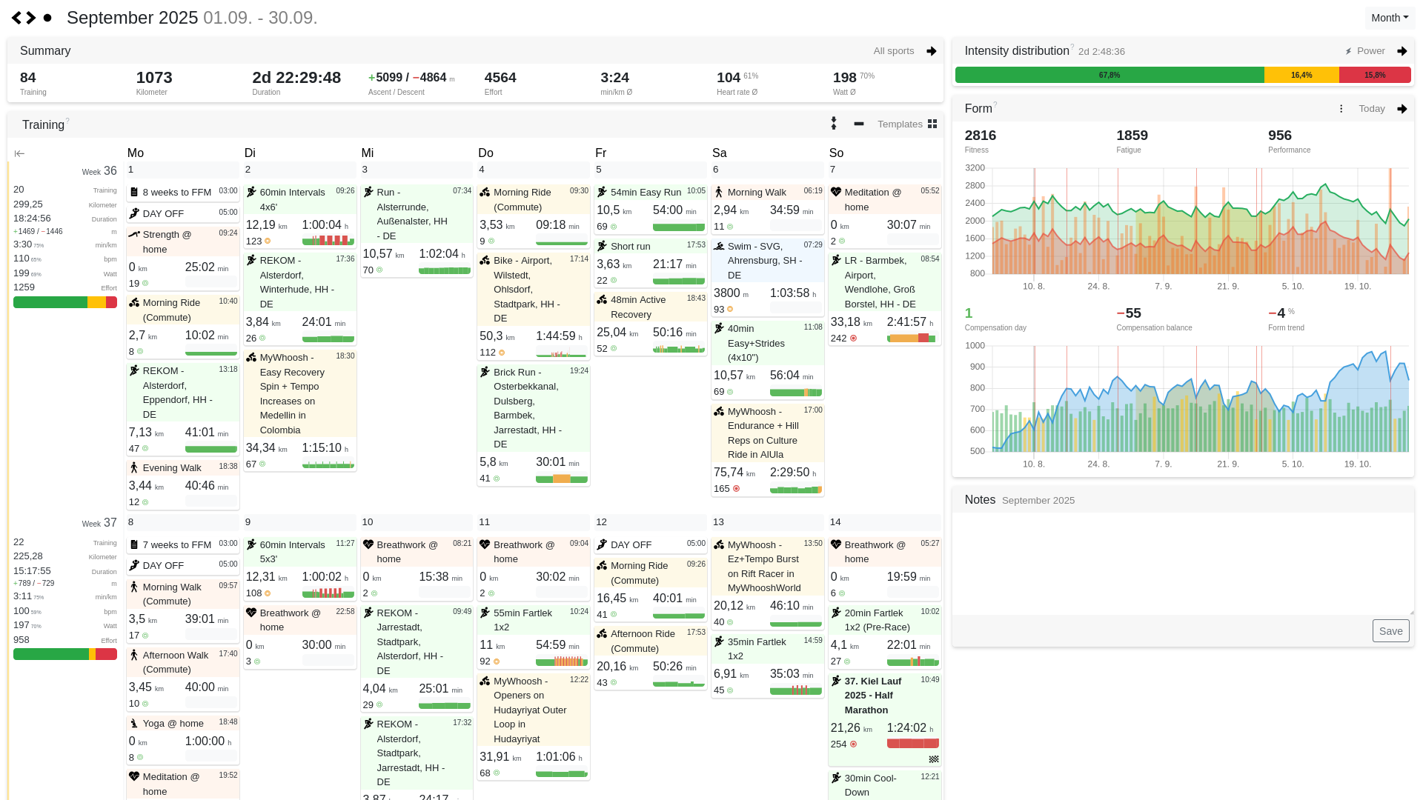This screenshot has width=1423, height=800.
Task: Open Intensity distribution details arrow
Action: click(1402, 51)
